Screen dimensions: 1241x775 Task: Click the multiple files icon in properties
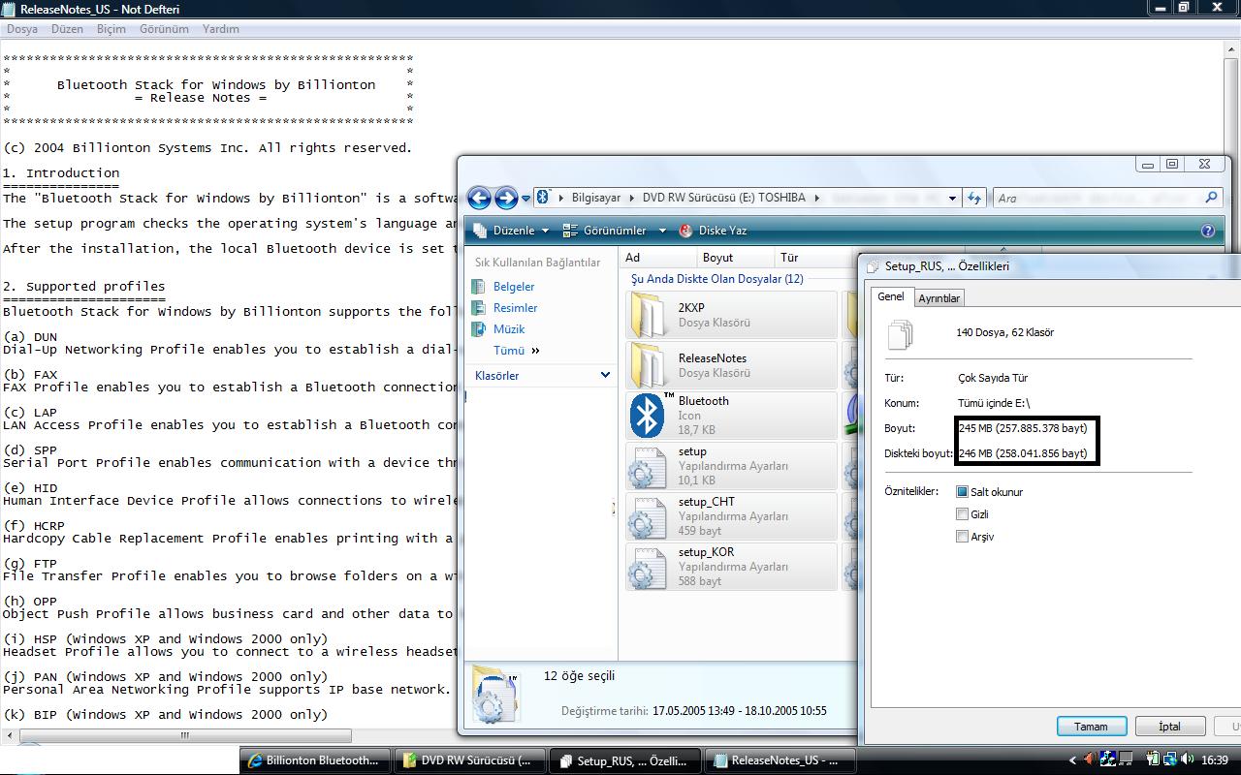point(901,334)
